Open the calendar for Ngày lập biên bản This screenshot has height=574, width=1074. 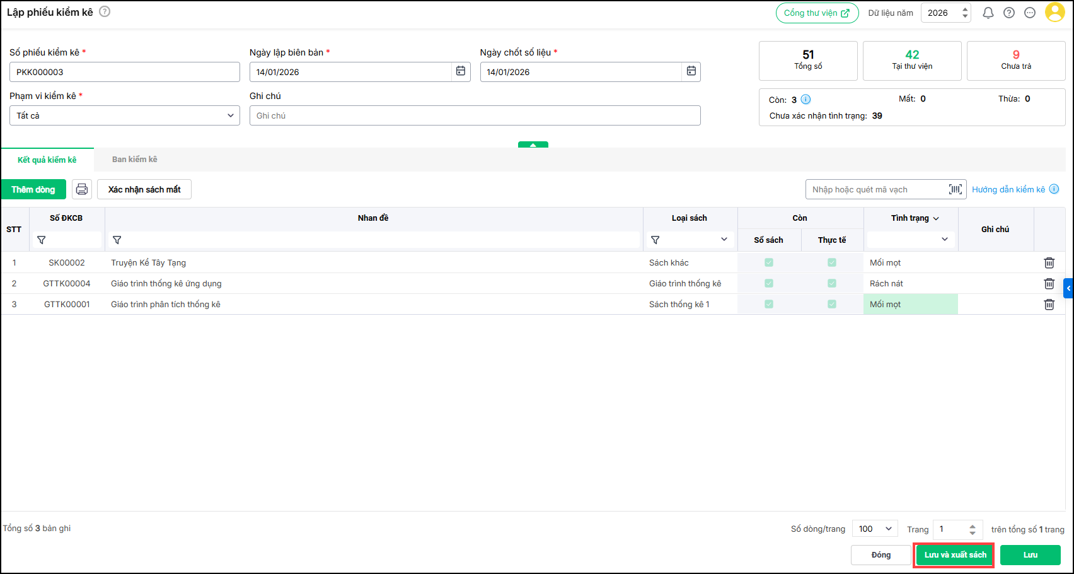(461, 71)
